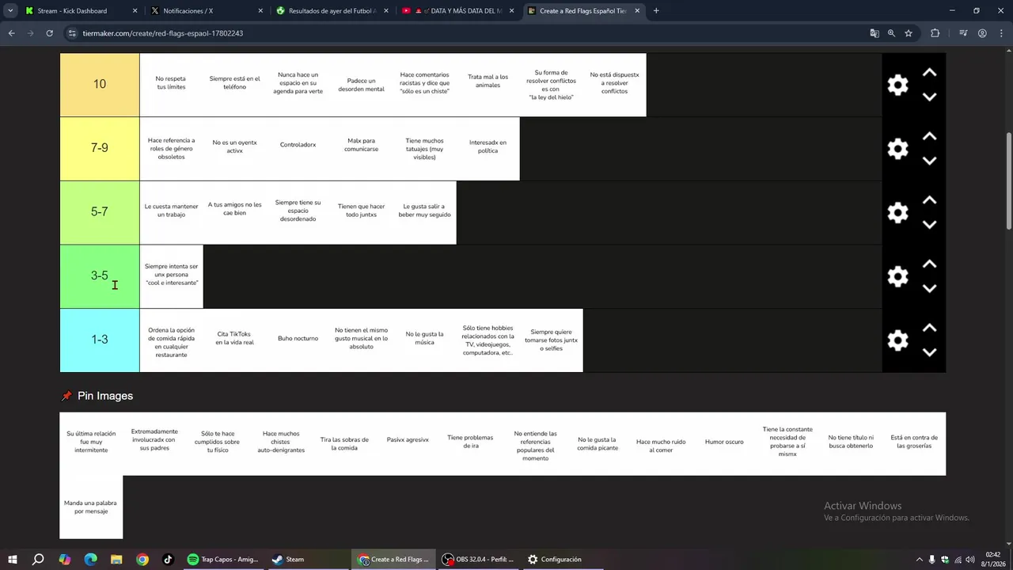The height and width of the screenshot is (570, 1013).
Task: Open settings gear for tier 5-7 row
Action: [897, 212]
